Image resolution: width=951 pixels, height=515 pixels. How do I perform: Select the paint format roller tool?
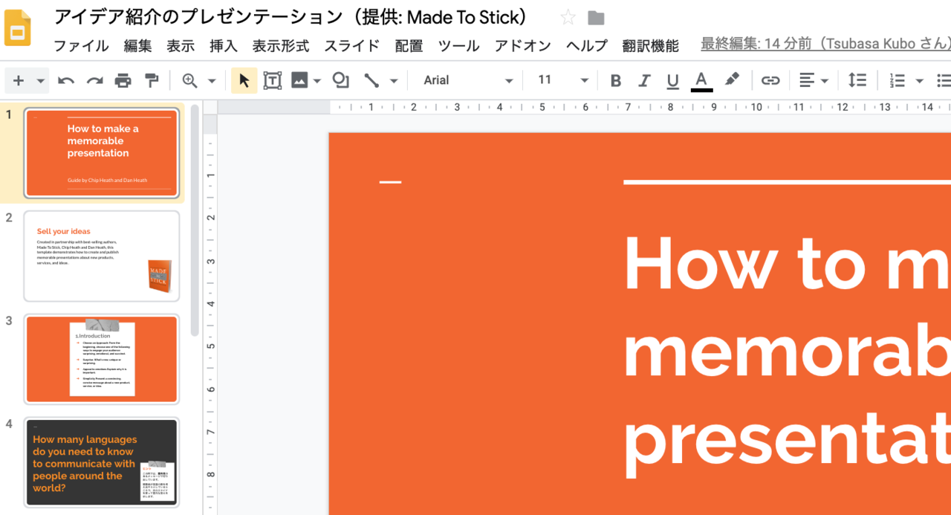tap(151, 80)
